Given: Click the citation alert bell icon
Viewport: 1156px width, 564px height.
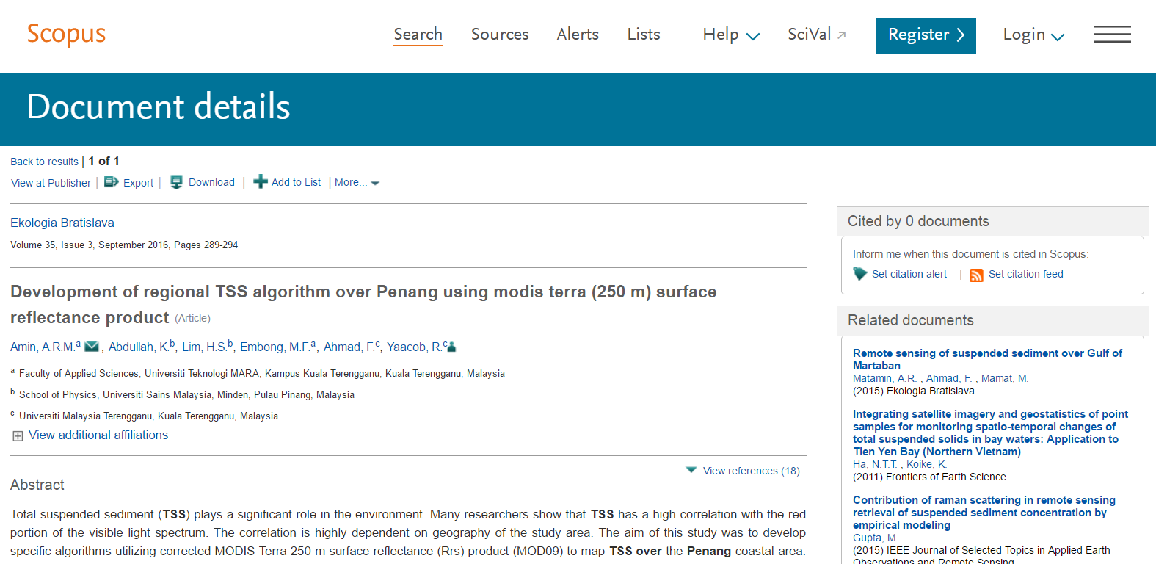Looking at the screenshot, I should pos(860,274).
